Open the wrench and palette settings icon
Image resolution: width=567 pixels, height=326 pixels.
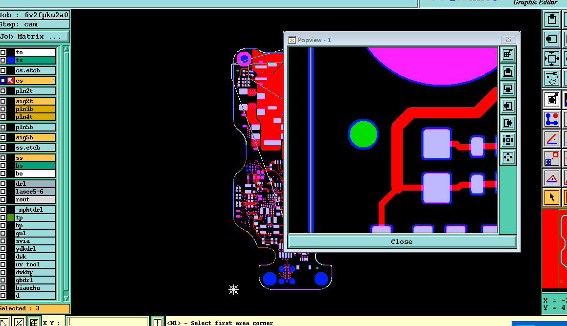point(551,78)
